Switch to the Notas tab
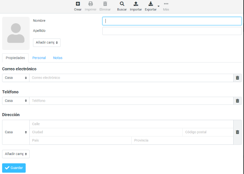The image size is (244, 174). [58, 58]
